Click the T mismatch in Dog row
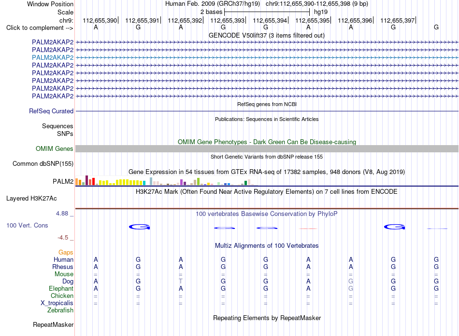 [x=181, y=282]
